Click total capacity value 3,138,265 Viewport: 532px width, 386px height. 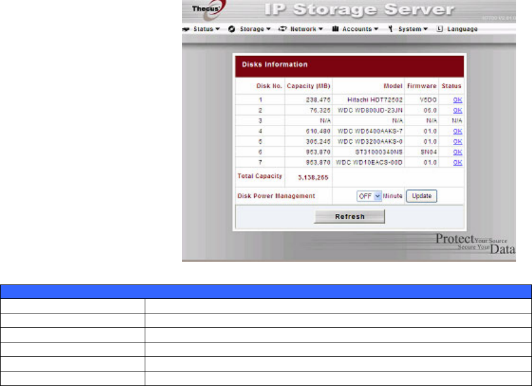313,177
